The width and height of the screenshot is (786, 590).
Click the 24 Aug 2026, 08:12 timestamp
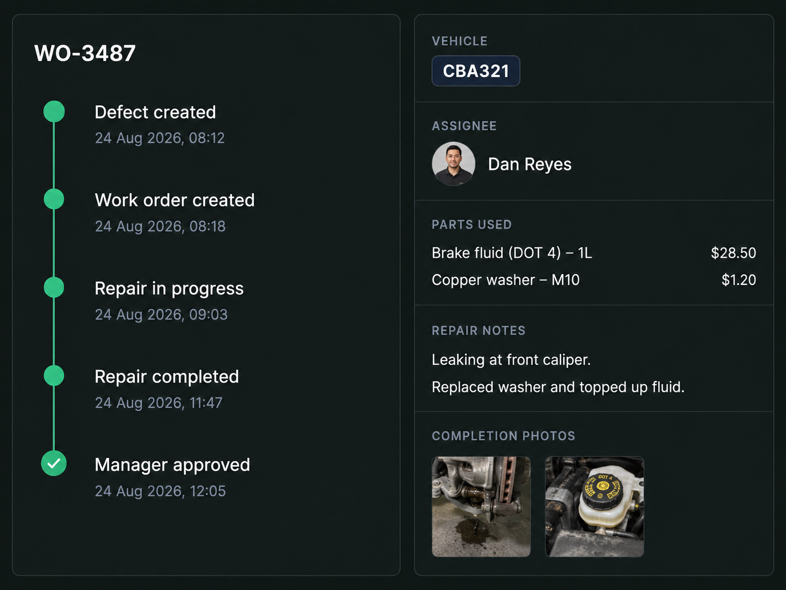click(160, 138)
